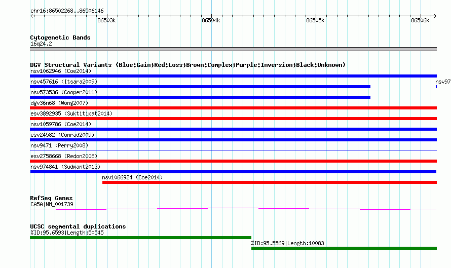Click the 86506k ruler tick label
The height and width of the screenshot is (268, 451).
pos(420,20)
